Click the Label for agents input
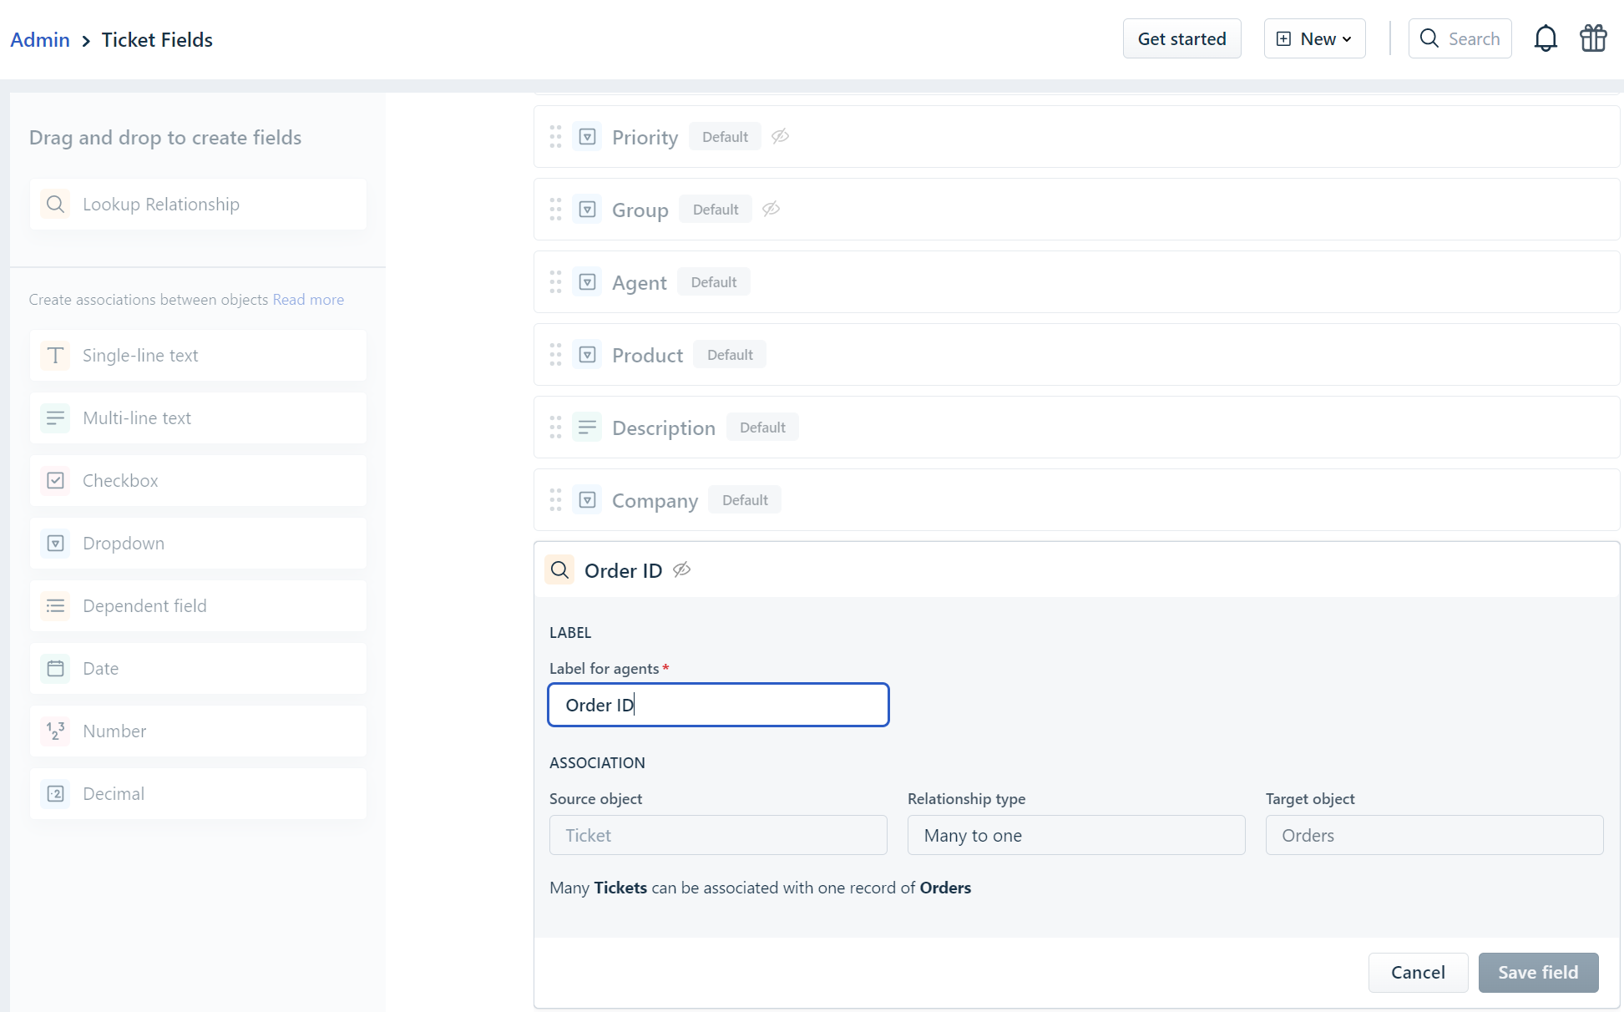Screen dimensions: 1624x1012 click(x=718, y=705)
